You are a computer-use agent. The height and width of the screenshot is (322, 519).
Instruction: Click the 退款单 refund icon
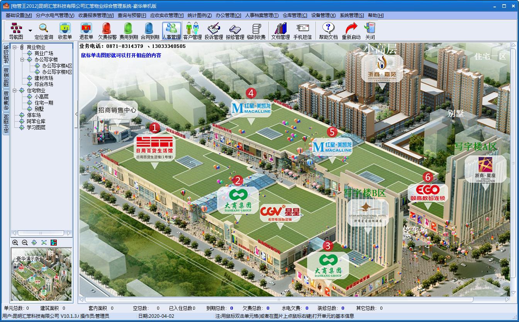click(86, 31)
